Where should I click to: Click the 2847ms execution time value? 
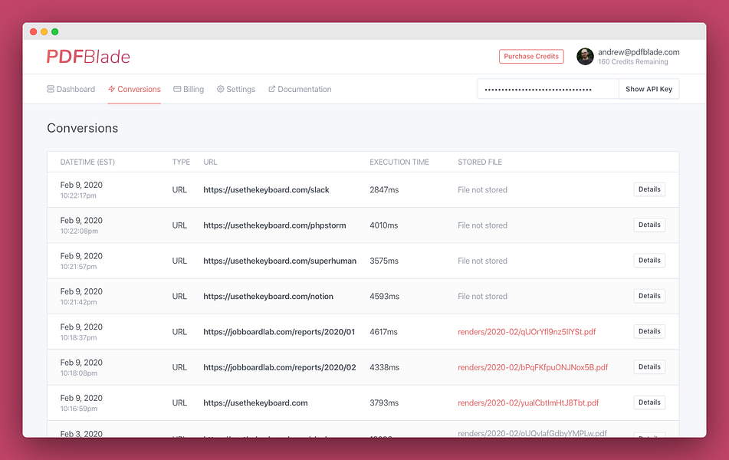[x=384, y=190]
